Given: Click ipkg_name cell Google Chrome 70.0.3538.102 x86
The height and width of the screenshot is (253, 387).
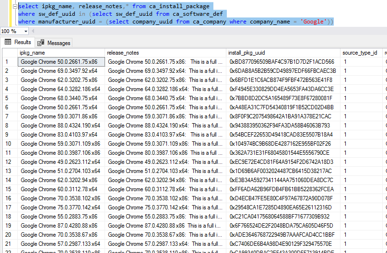Looking at the screenshot, I should pyautogui.click(x=61, y=198).
